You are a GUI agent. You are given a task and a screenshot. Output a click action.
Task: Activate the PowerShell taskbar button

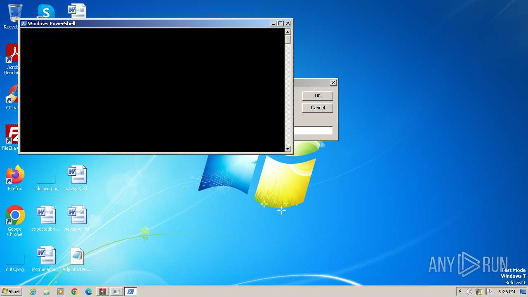(131, 292)
